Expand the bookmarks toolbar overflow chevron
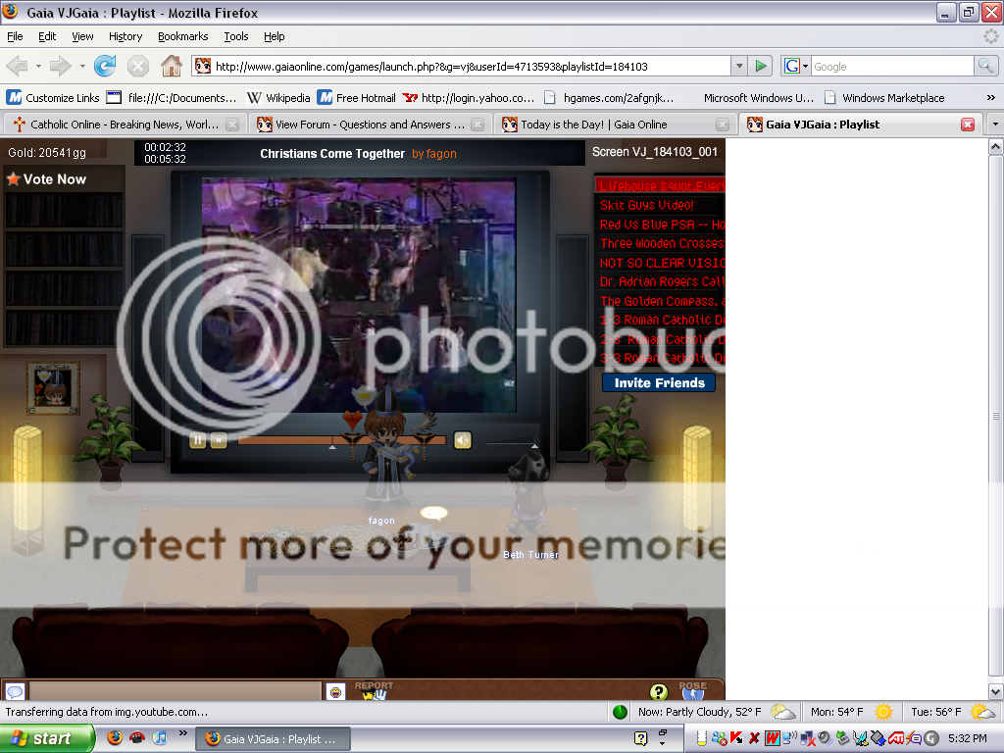 coord(990,98)
